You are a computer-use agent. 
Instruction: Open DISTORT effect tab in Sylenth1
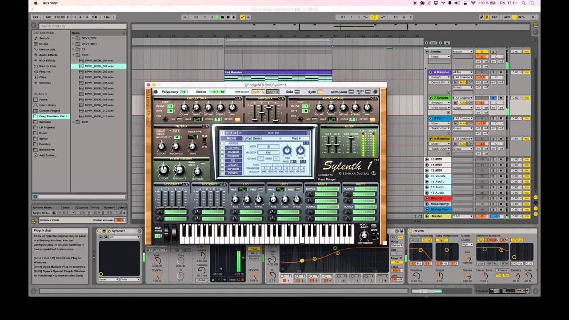click(x=233, y=148)
